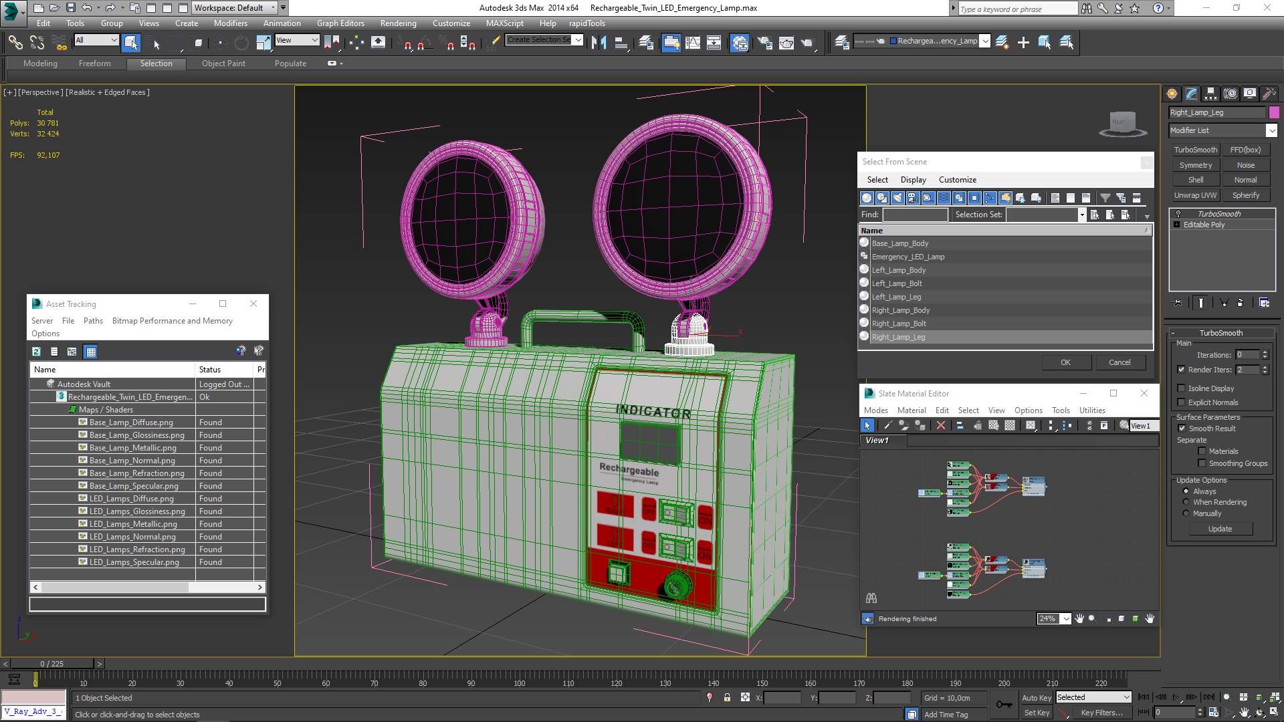
Task: Open Material menu in Slate Material Editor
Action: click(912, 410)
